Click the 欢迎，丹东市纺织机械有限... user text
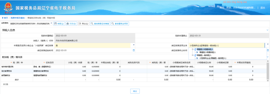The height and width of the screenshot is (94, 270). tap(240, 8)
